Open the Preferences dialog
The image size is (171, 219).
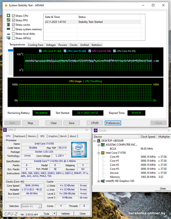coord(113,123)
